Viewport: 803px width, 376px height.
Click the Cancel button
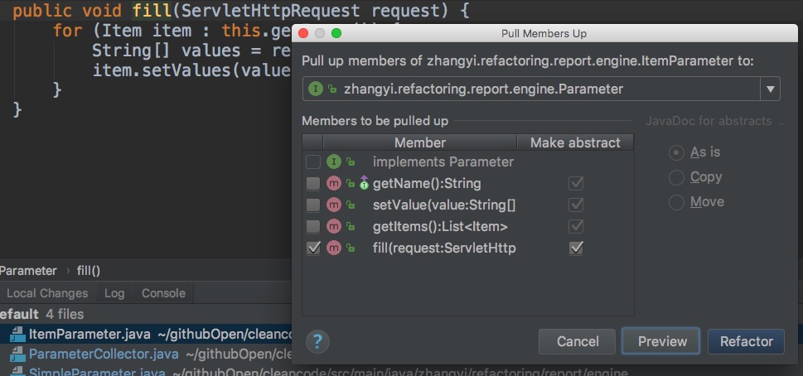pos(578,341)
